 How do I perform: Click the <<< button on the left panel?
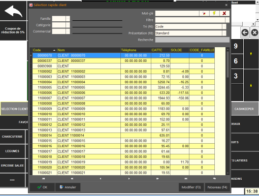[12, 180]
